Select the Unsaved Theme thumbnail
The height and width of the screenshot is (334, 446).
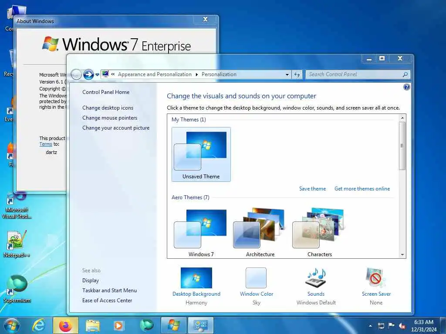pyautogui.click(x=201, y=154)
